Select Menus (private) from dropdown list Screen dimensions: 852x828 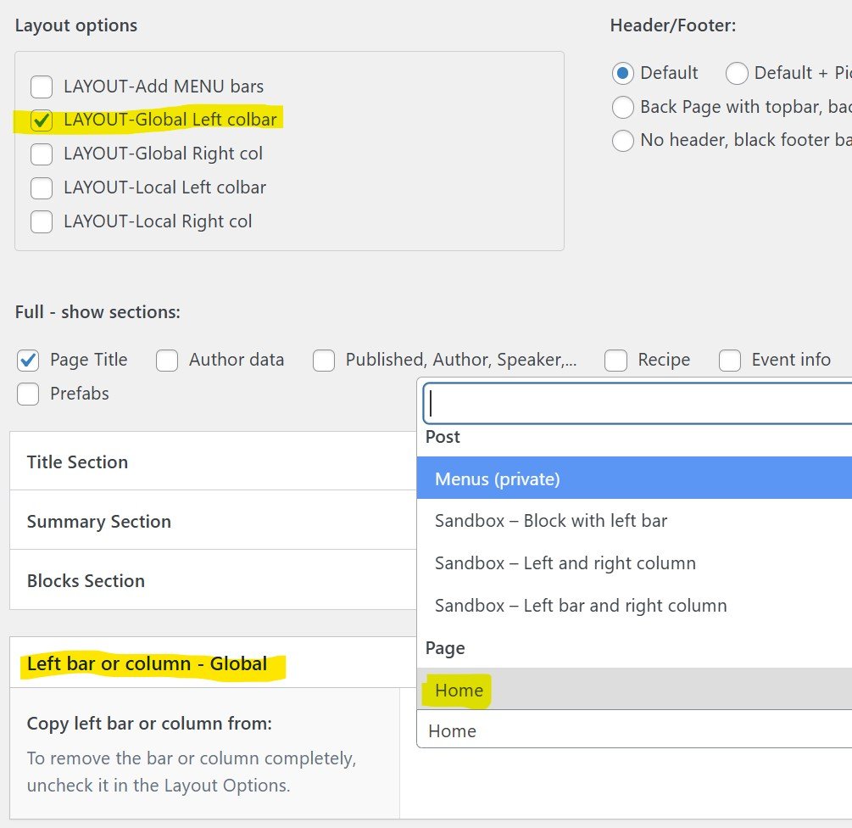[x=497, y=479]
